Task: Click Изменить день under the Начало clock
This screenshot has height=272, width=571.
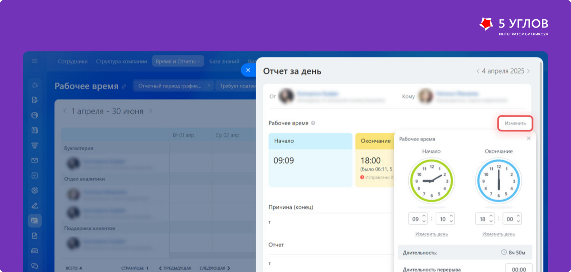Action: [x=432, y=234]
